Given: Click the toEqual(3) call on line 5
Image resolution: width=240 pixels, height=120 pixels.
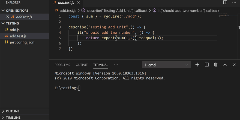Looking at the screenshot, I should point(150,38).
